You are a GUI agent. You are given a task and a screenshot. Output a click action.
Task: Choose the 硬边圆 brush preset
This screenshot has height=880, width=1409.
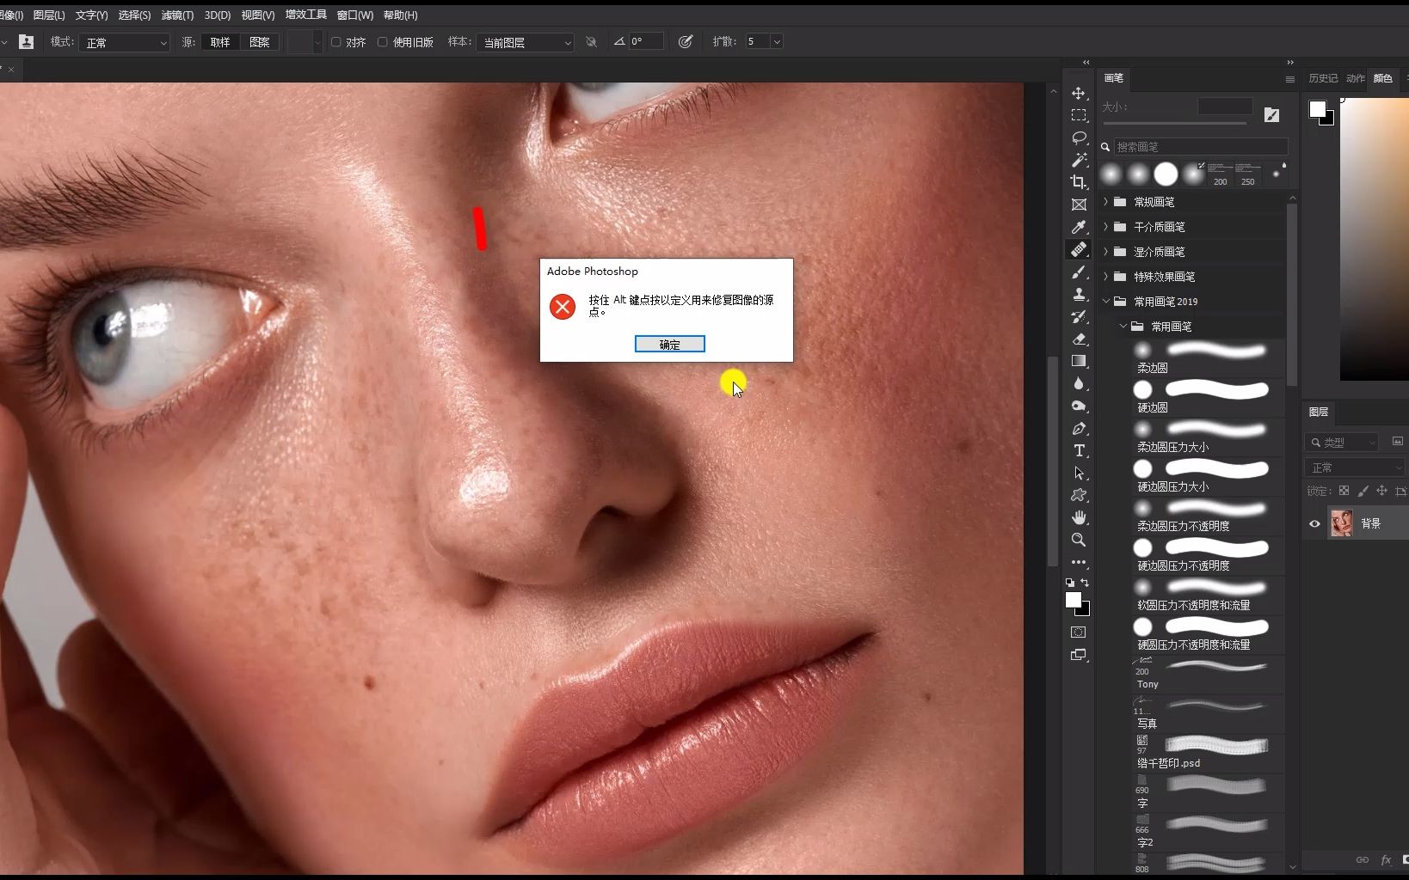pyautogui.click(x=1206, y=397)
